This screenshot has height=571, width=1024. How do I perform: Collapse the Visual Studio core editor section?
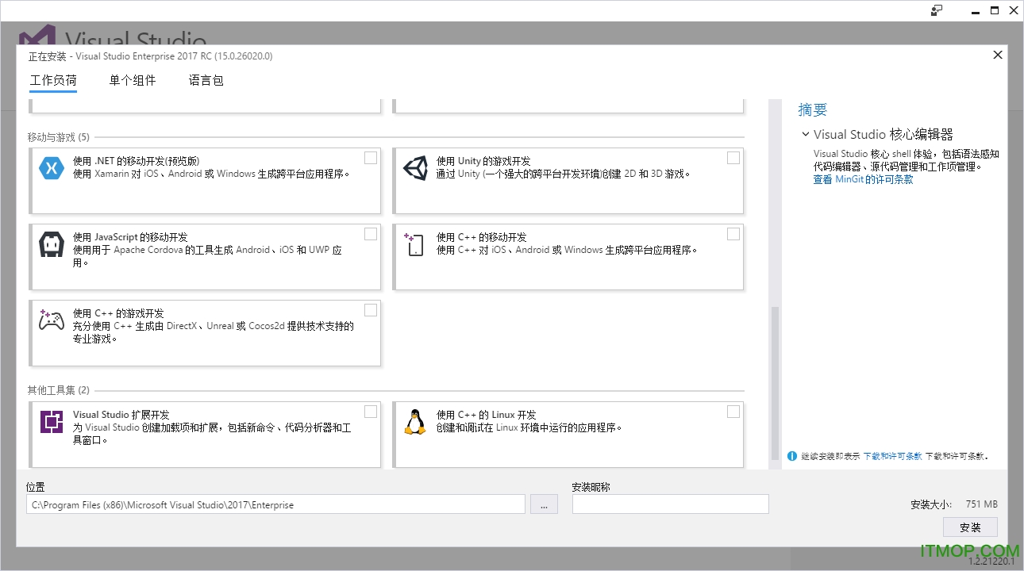coord(806,135)
